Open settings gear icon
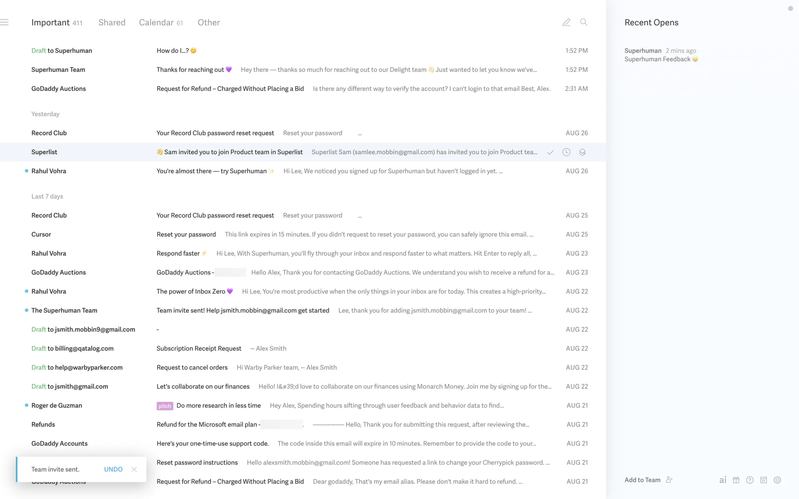Screen dimensions: 799x499 click(777, 480)
